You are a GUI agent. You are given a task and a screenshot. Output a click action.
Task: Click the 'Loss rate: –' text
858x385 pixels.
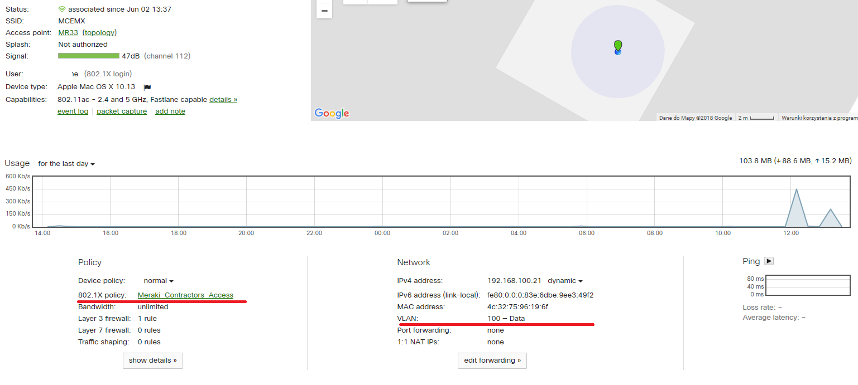(x=762, y=307)
